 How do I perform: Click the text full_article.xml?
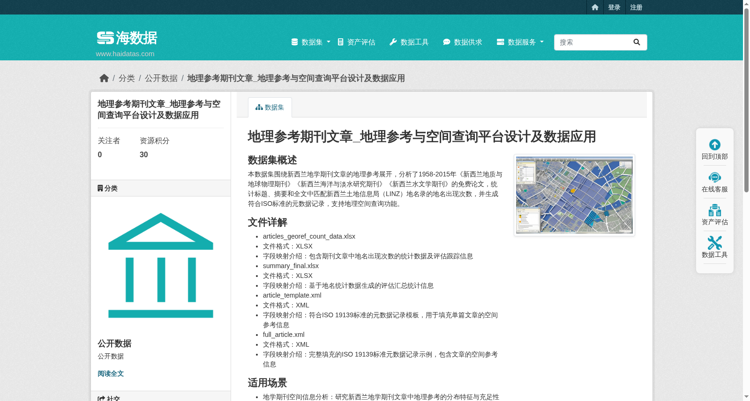[x=284, y=335]
